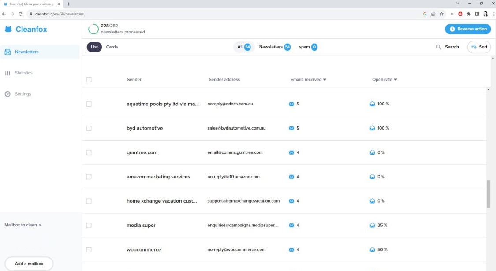Tick the media super row checkbox

click(x=89, y=226)
